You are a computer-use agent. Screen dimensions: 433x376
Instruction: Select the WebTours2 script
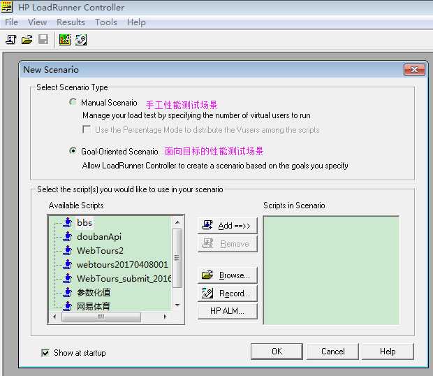tap(100, 250)
